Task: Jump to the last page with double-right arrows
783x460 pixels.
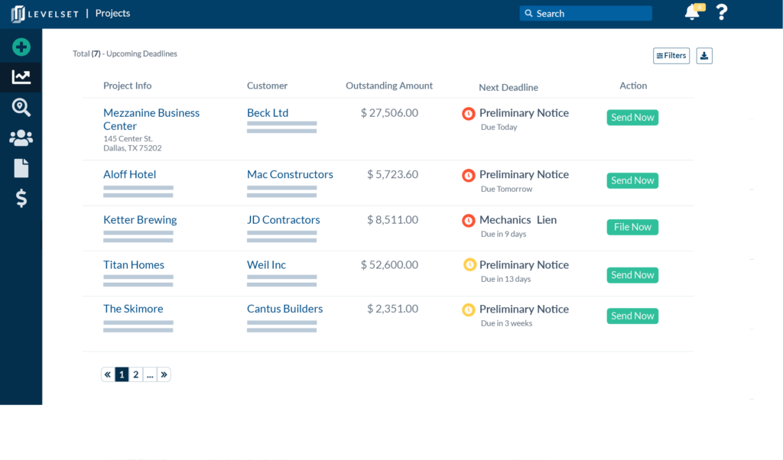Action: pyautogui.click(x=164, y=374)
